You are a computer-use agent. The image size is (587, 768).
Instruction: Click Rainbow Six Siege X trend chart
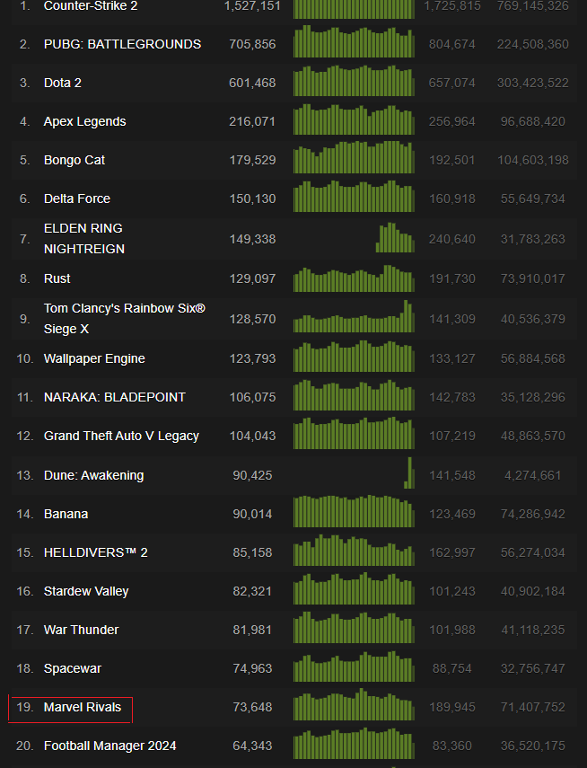click(354, 316)
